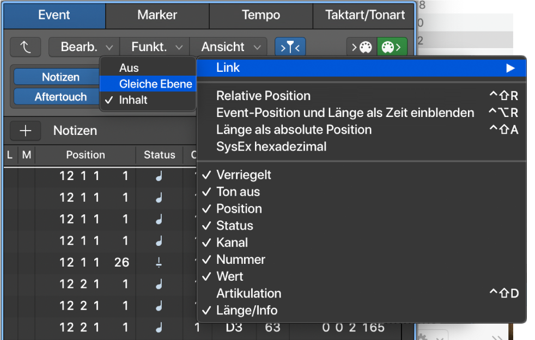535x340 pixels.
Task: Click the MIDI Out icon
Action: tap(391, 47)
